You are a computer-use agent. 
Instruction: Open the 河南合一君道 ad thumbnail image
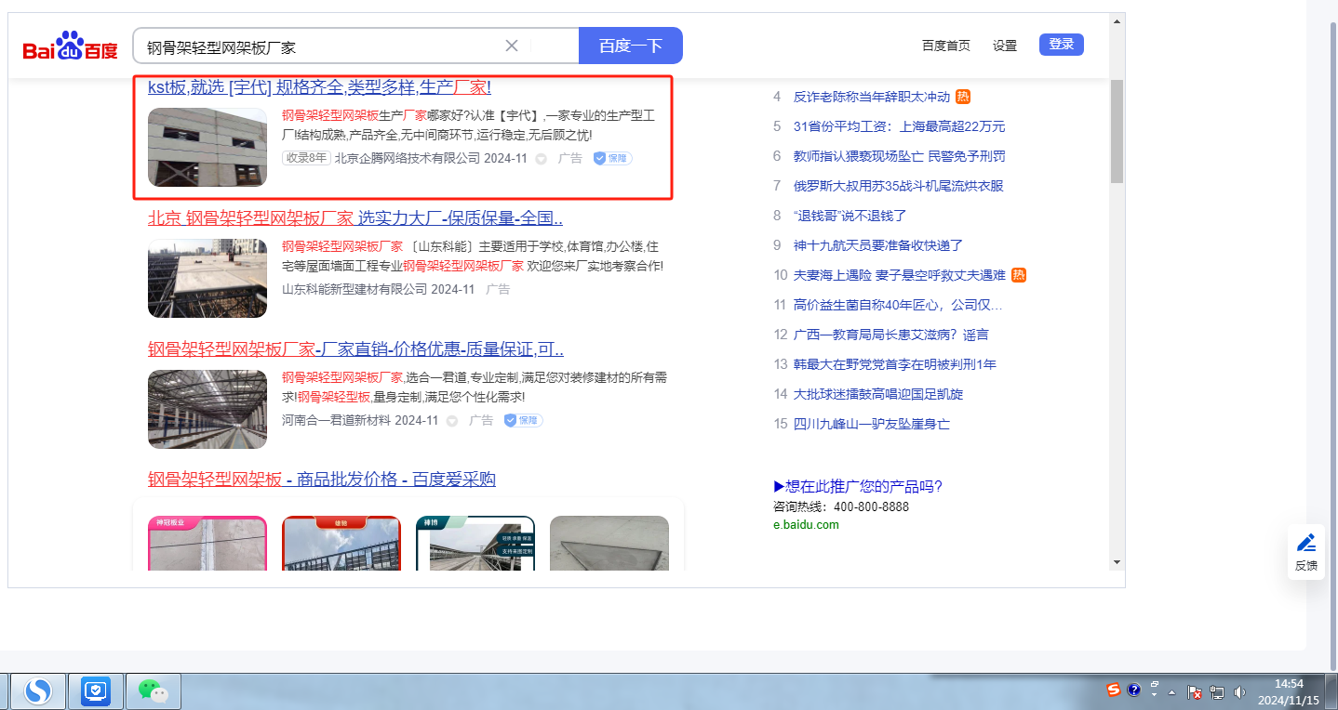coord(207,409)
